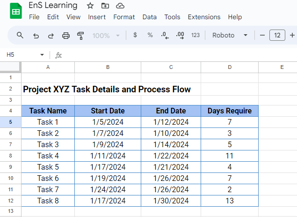297x217 pixels.
Task: Click the Print icon in toolbar
Action: click(66, 35)
